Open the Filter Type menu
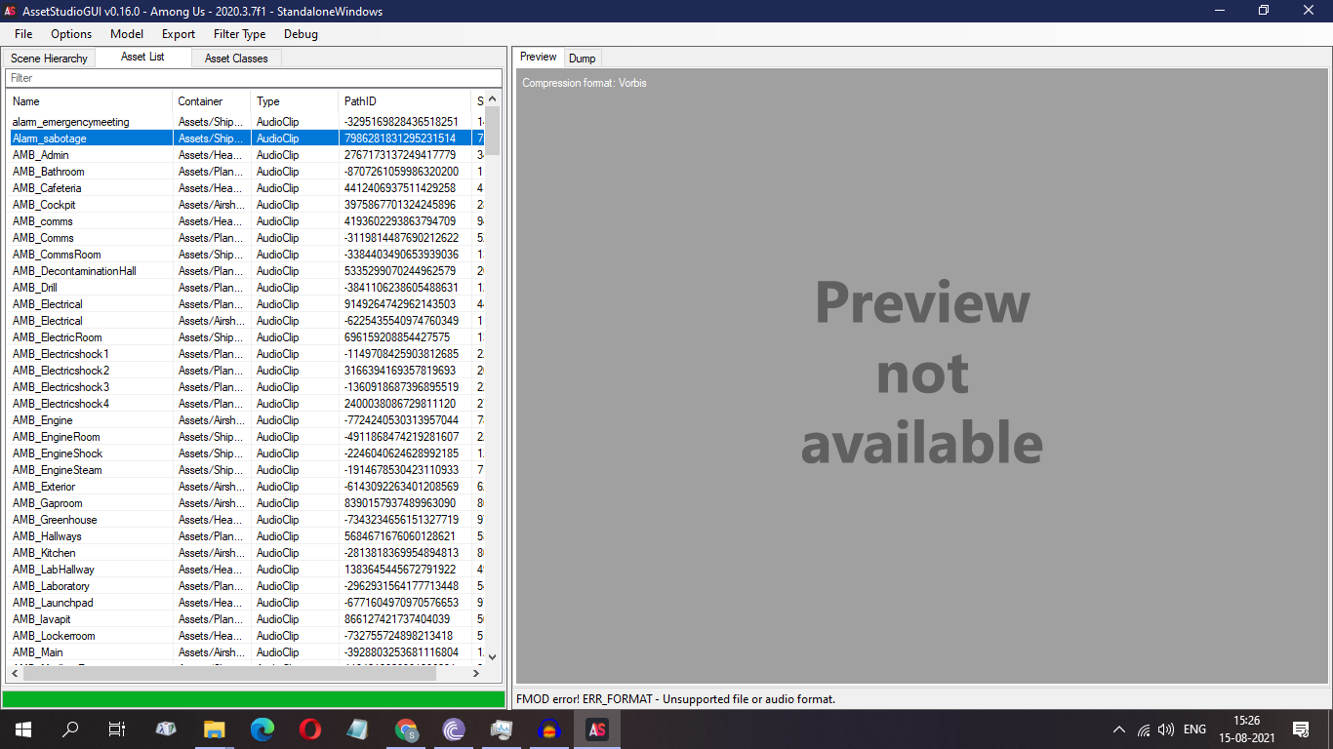This screenshot has height=749, width=1333. (239, 34)
